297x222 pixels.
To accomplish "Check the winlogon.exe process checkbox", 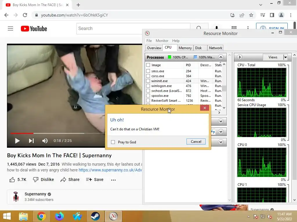I will tap(148, 86).
